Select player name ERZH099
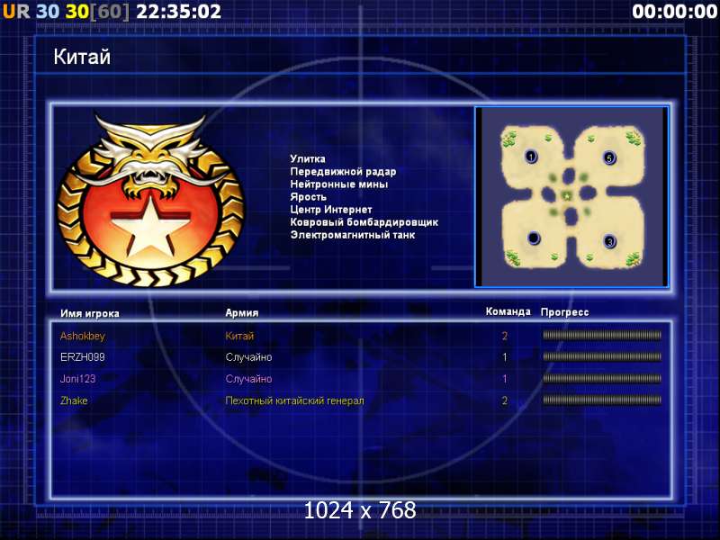720x540 pixels. tap(83, 357)
